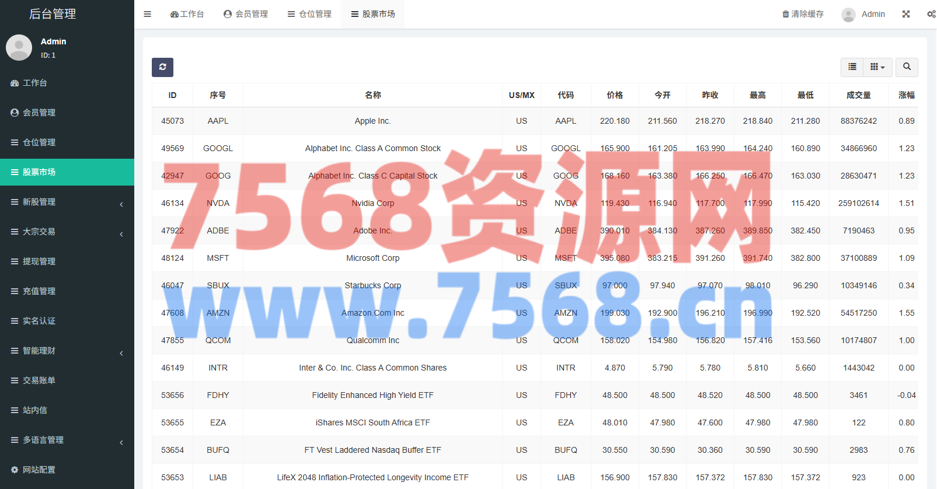Expand the 新股管理 sidebar menu
The width and height of the screenshot is (937, 489).
point(67,202)
